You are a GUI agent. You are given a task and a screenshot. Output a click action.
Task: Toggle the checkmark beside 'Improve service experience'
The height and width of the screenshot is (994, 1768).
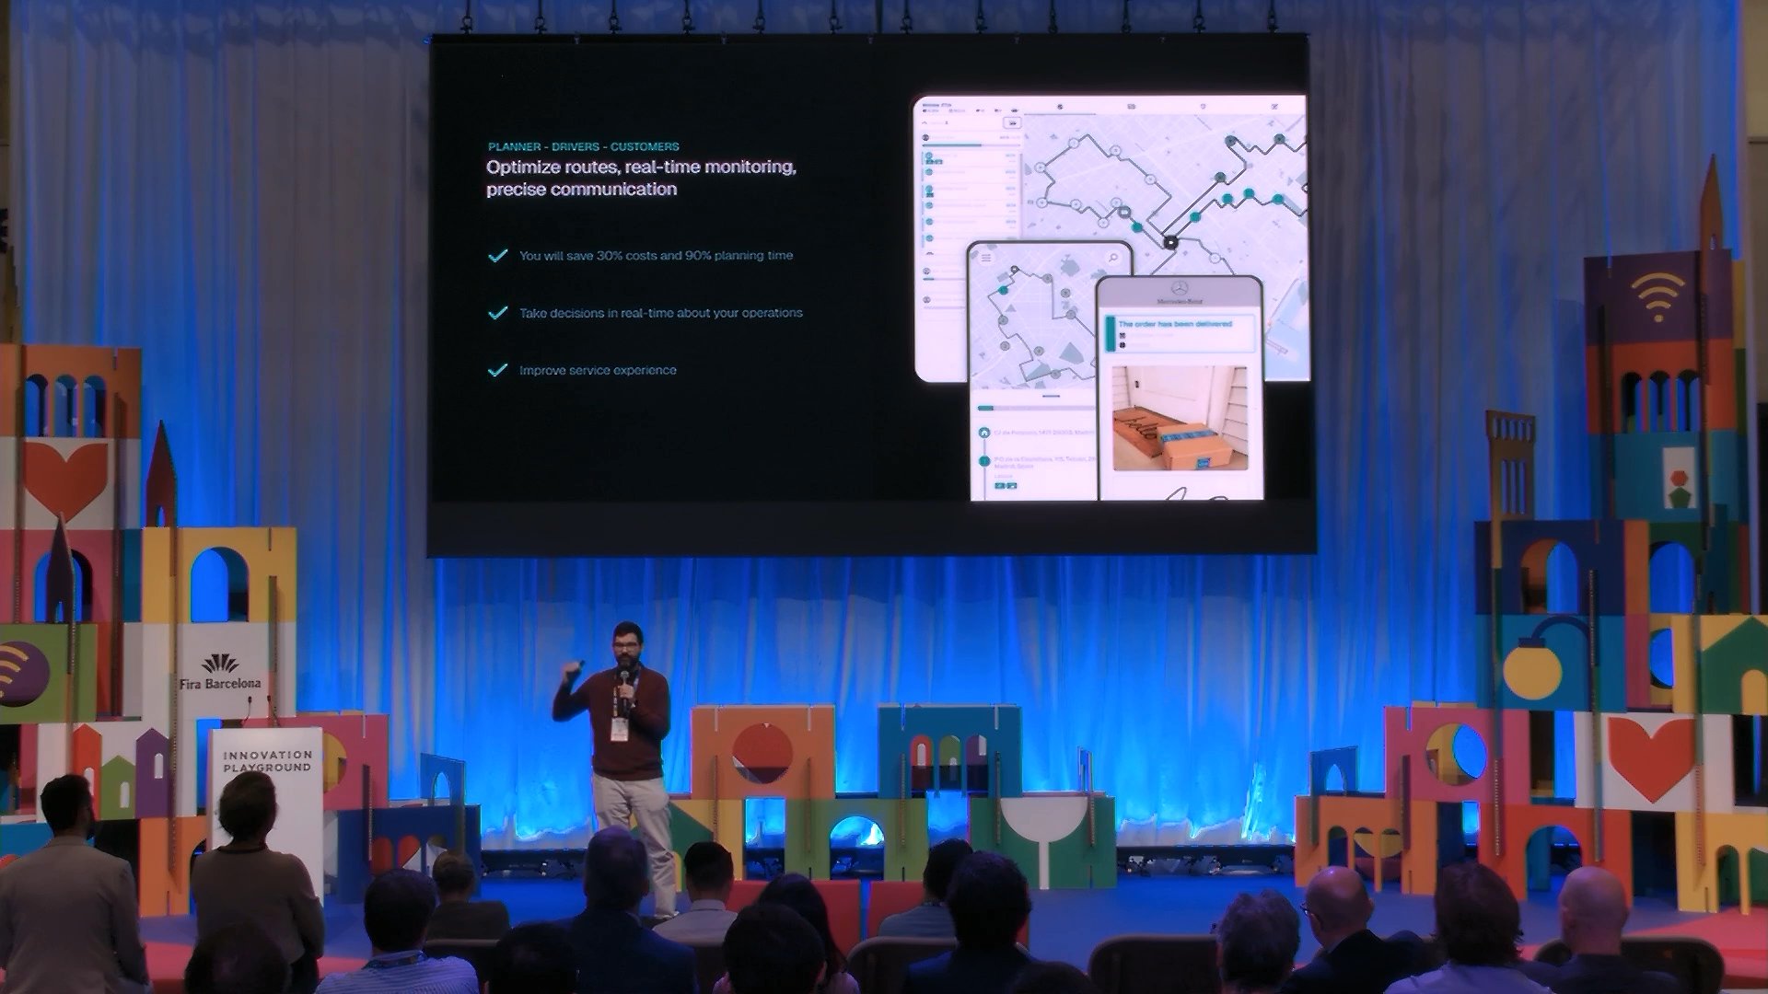click(495, 369)
